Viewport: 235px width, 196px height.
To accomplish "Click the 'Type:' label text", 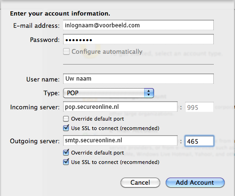I will 51,93.
